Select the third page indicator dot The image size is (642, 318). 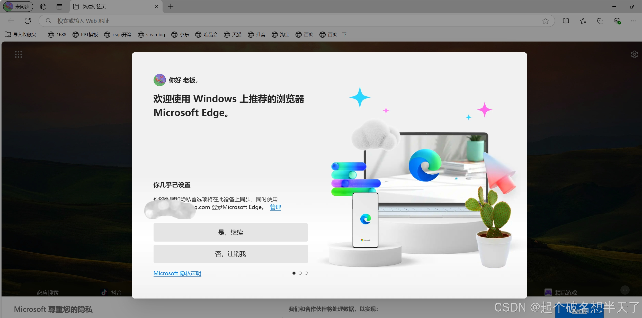click(306, 273)
